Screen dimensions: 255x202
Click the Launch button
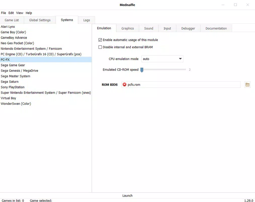(127, 195)
